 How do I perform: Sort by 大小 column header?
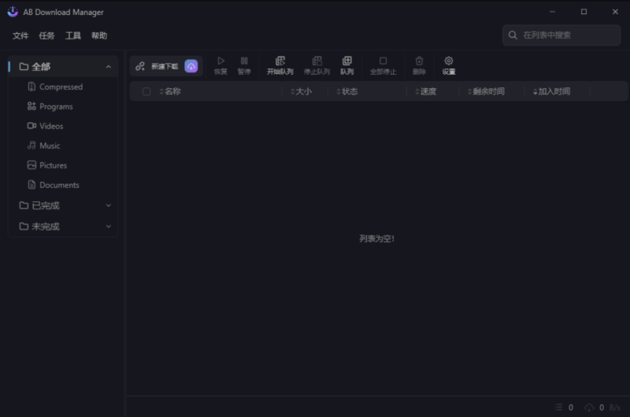click(301, 91)
